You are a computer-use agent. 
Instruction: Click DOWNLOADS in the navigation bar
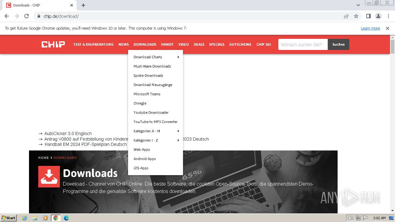pos(145,44)
